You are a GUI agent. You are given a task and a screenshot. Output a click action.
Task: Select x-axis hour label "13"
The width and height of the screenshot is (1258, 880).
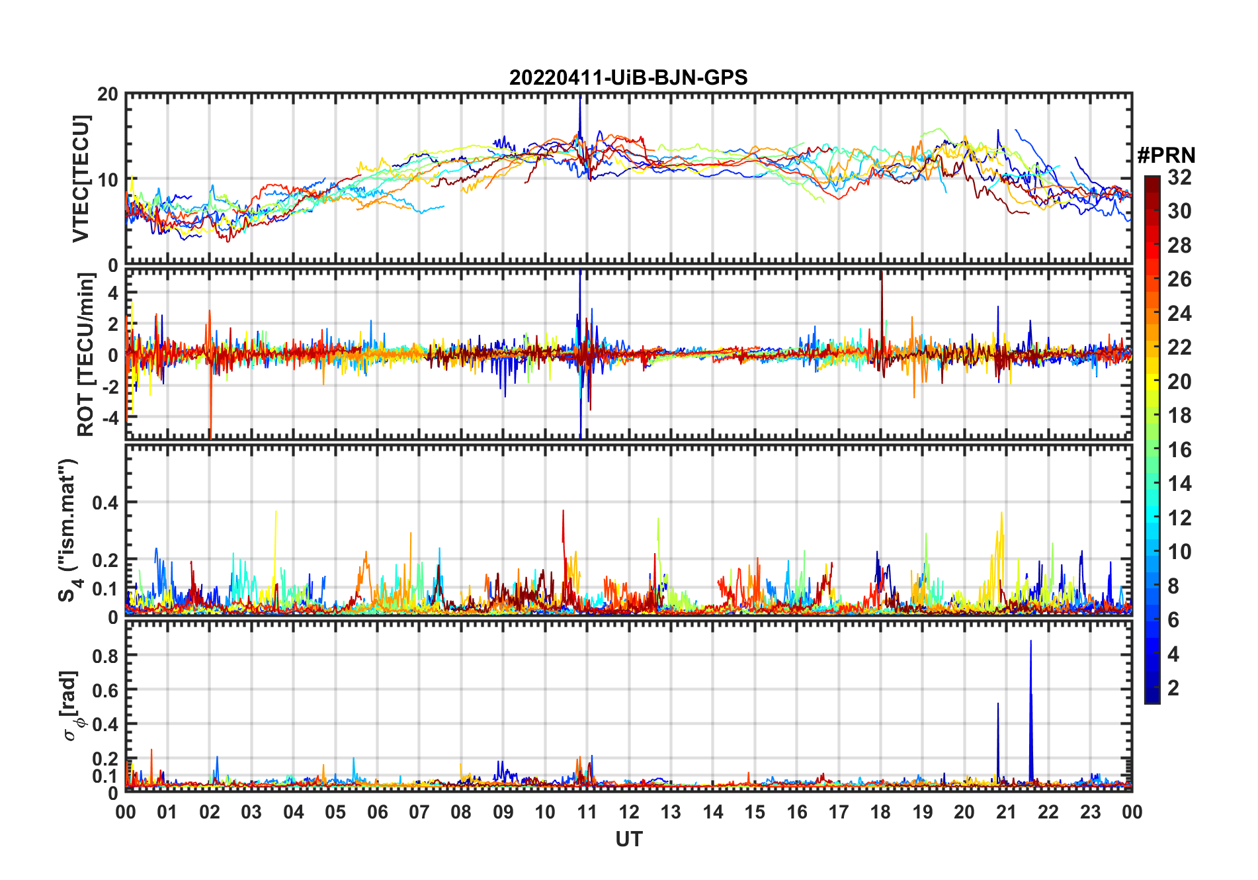click(x=671, y=812)
